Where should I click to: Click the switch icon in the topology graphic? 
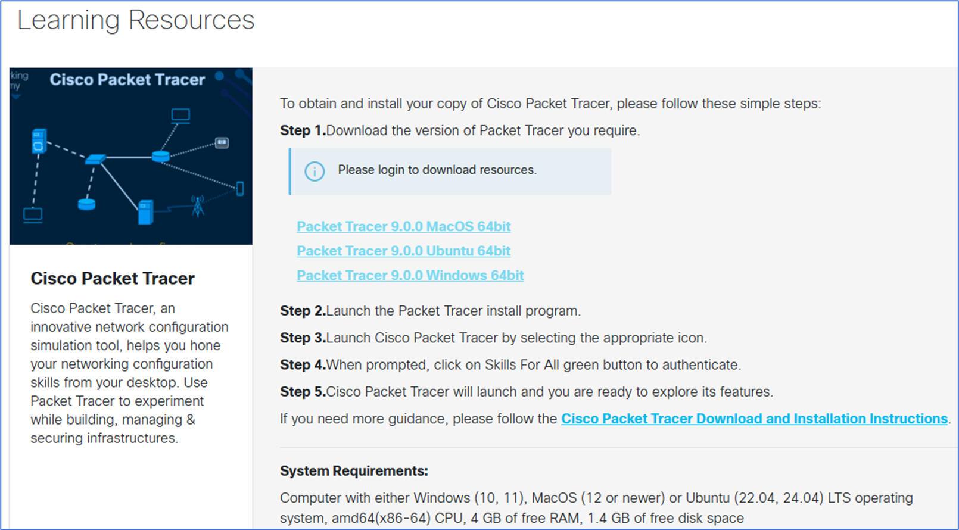pos(96,159)
